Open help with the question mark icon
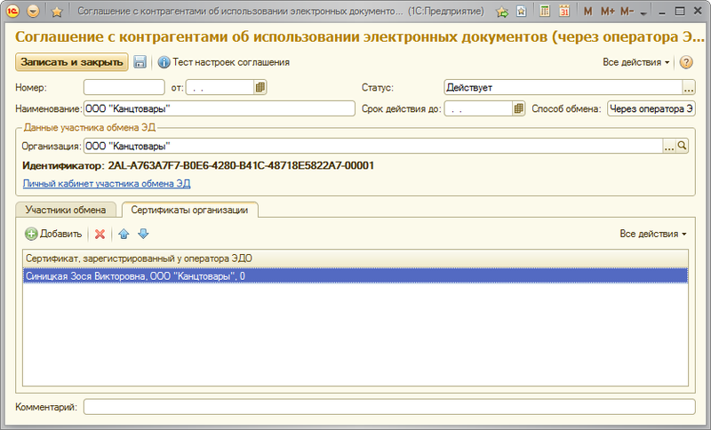The width and height of the screenshot is (711, 430). tap(686, 62)
